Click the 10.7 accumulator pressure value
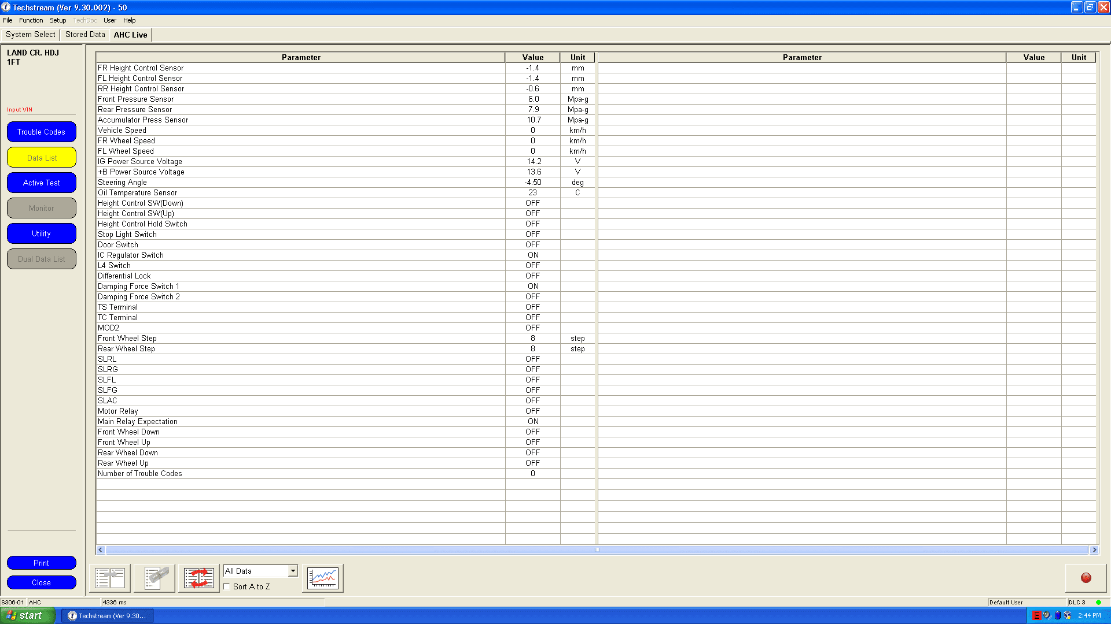Viewport: 1111px width, 624px height. click(x=534, y=120)
